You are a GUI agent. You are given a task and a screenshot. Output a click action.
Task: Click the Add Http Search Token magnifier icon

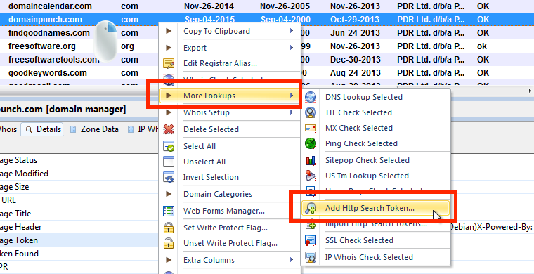(x=311, y=208)
